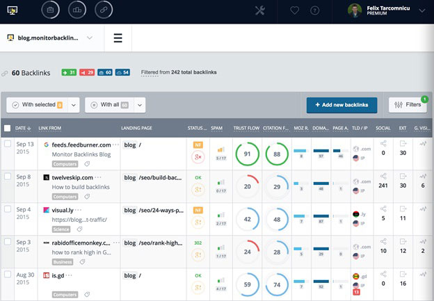Open the twelveskip.com link
Viewport: 434px width, 301px height.
click(x=72, y=178)
